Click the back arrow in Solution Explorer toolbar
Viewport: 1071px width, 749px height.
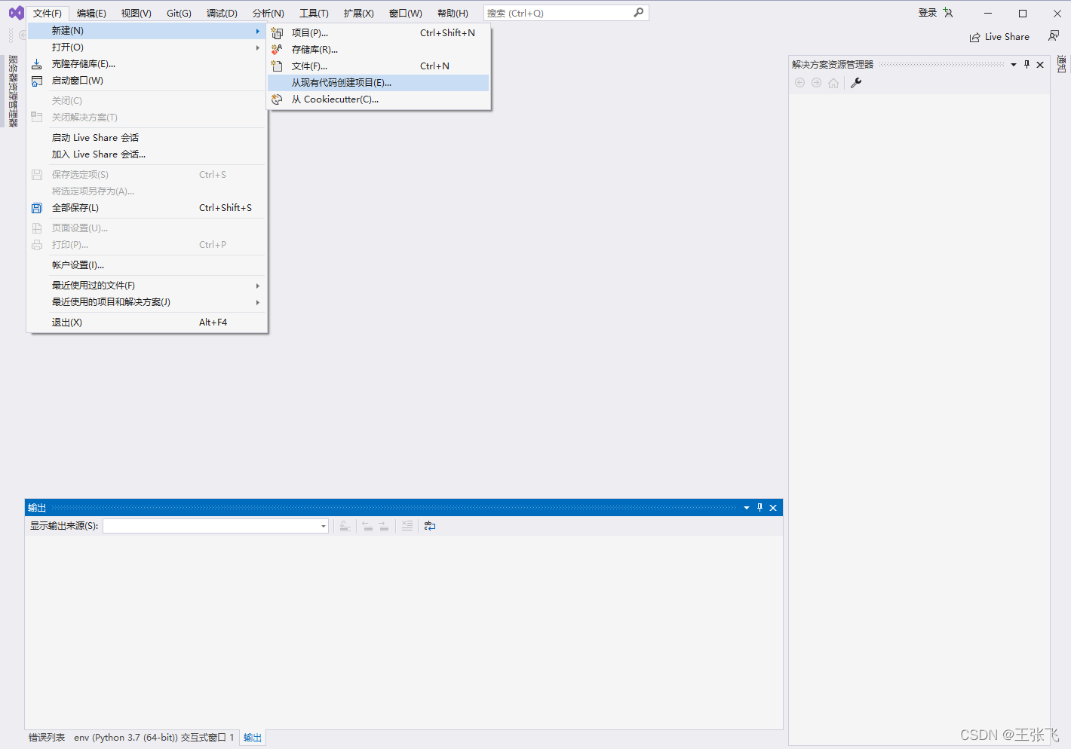(x=799, y=83)
